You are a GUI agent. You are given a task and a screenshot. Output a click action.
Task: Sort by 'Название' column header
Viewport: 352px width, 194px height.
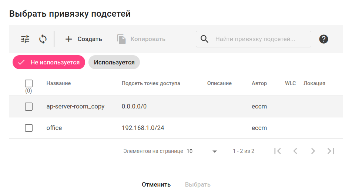pos(58,83)
